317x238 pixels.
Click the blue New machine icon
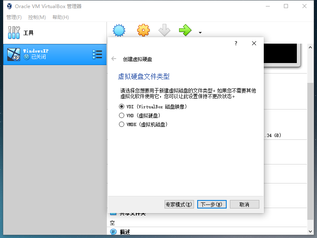coord(119,30)
